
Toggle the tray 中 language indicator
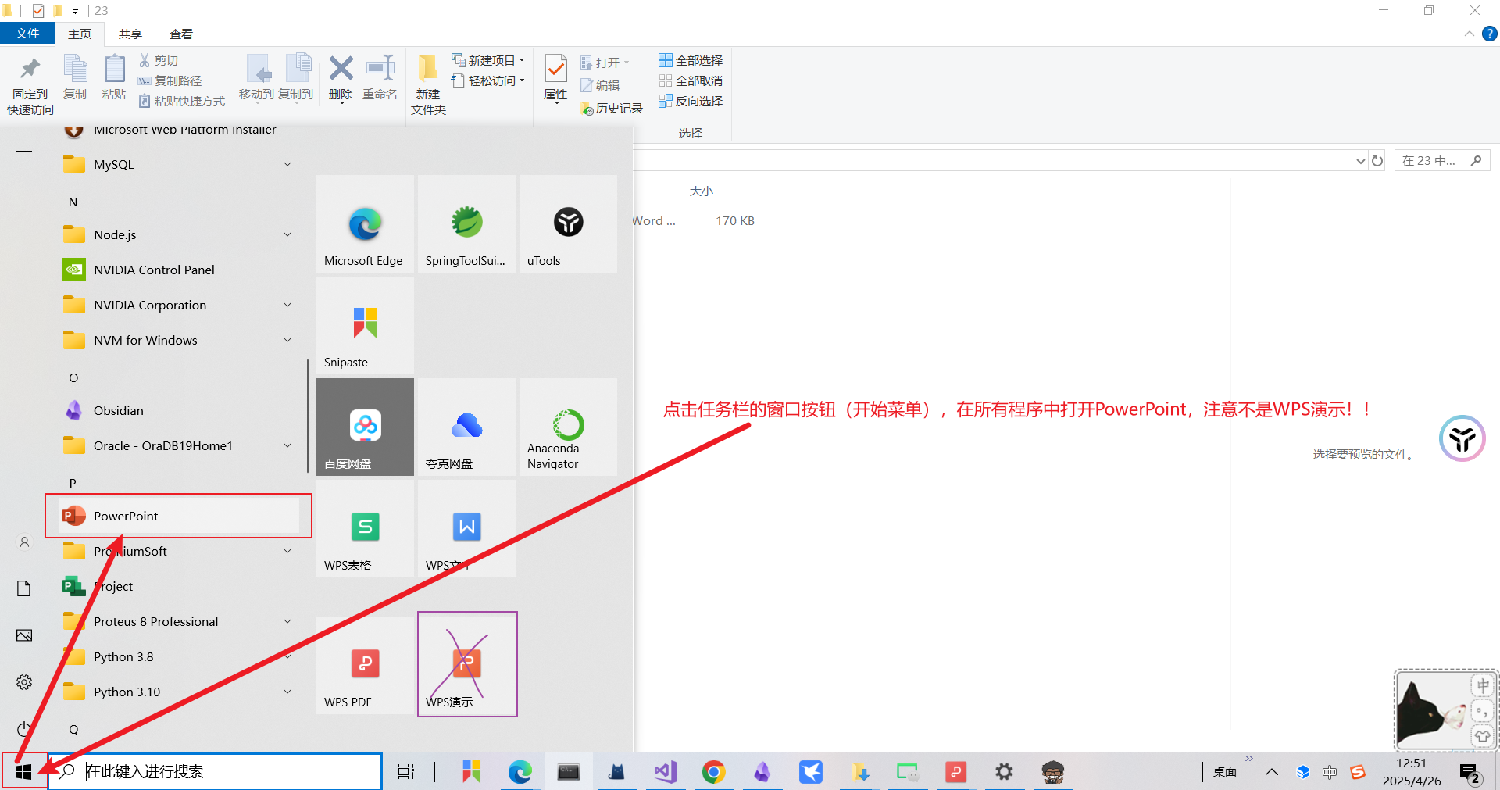coord(1330,772)
